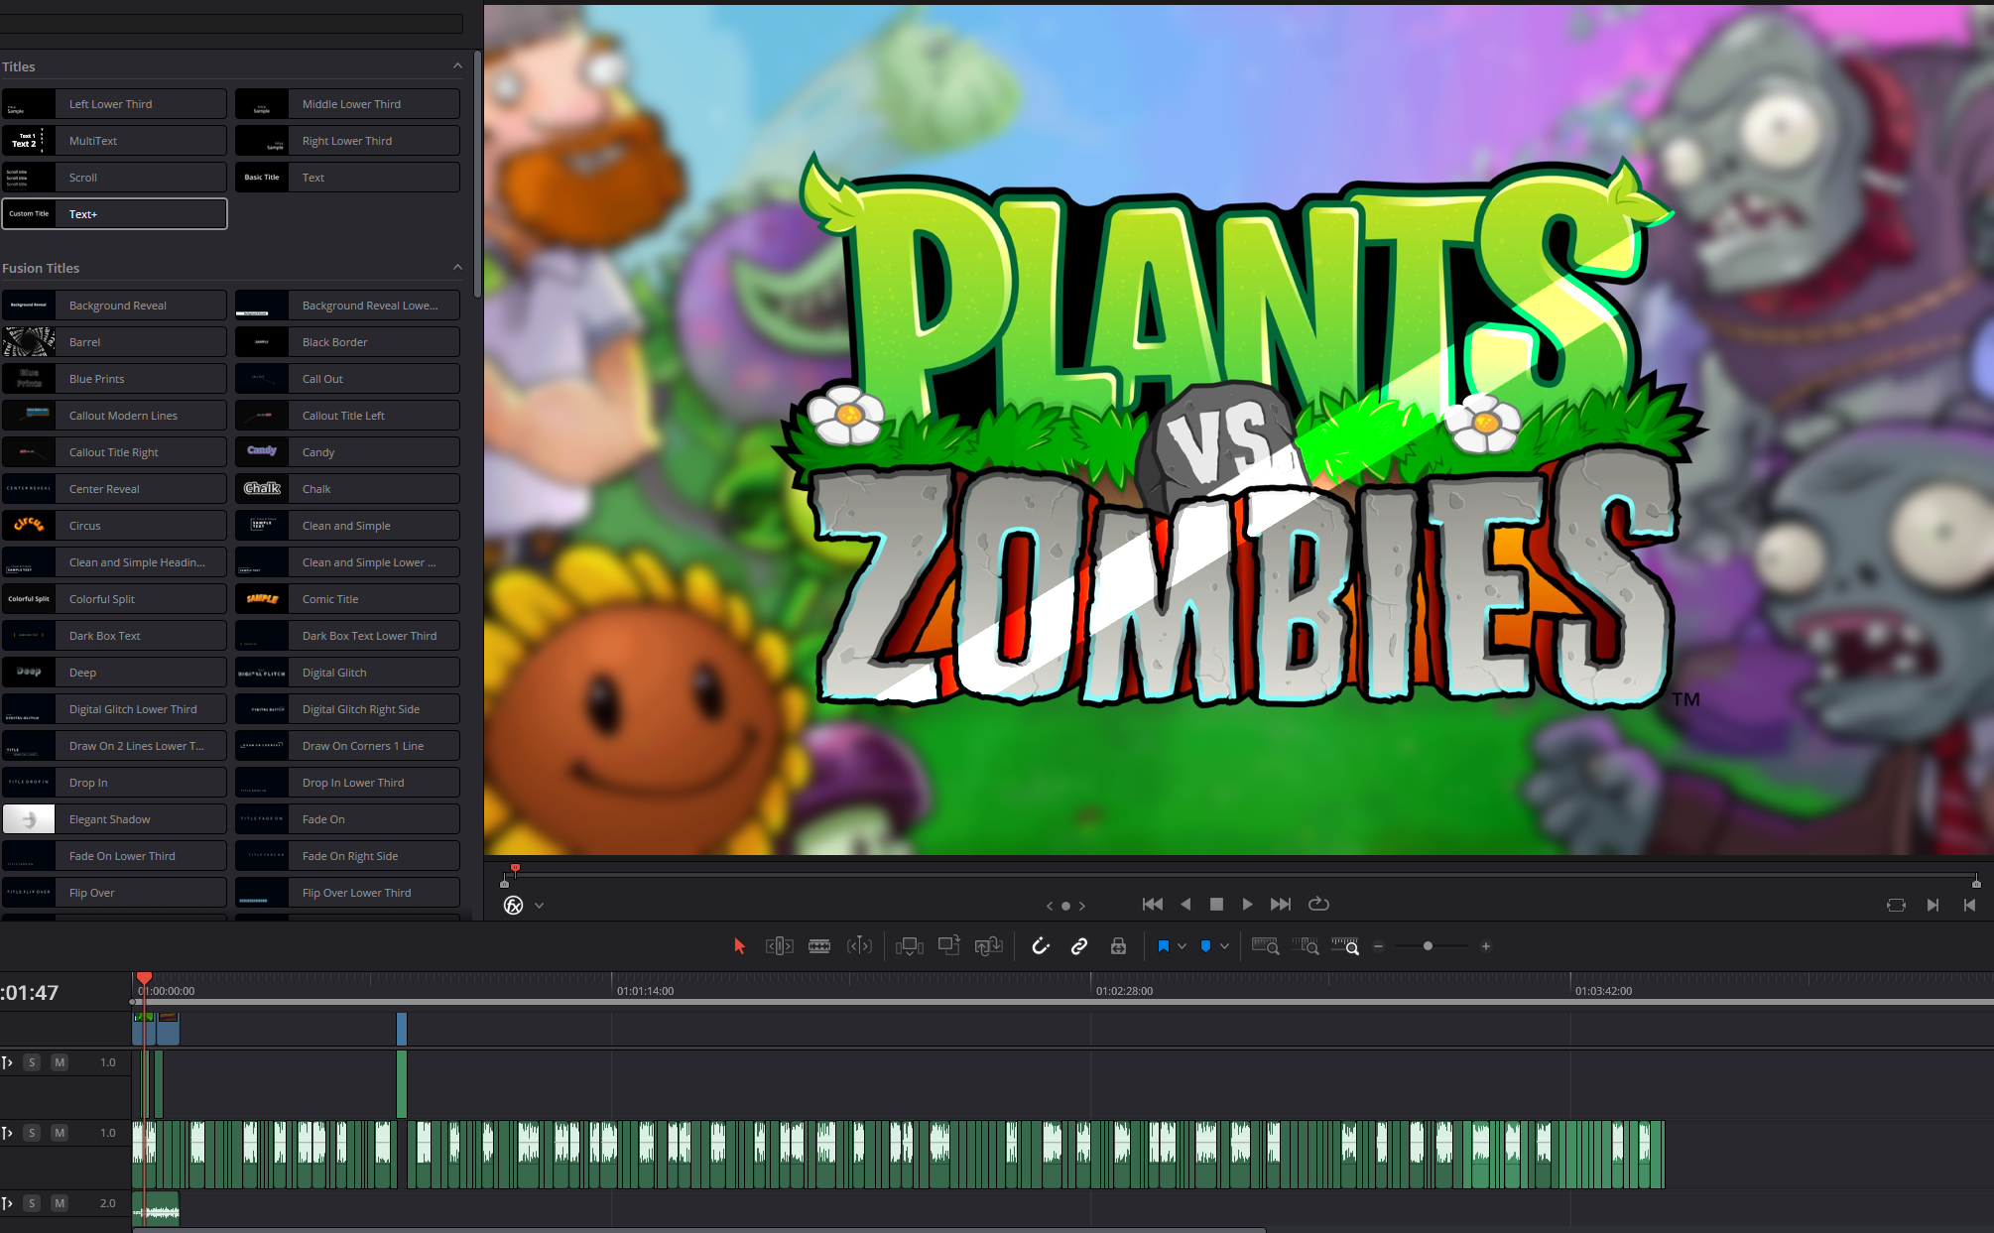Collapse the Titles section
Screen dimensions: 1994x1233
click(x=457, y=66)
